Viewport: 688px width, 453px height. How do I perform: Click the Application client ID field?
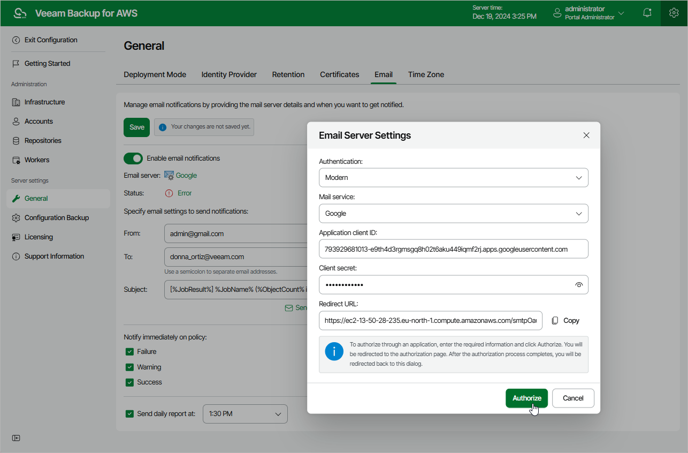point(453,249)
